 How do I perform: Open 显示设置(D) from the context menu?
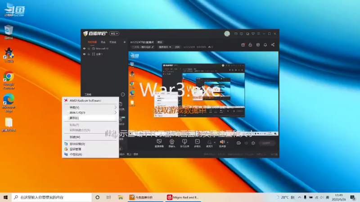coord(90,144)
